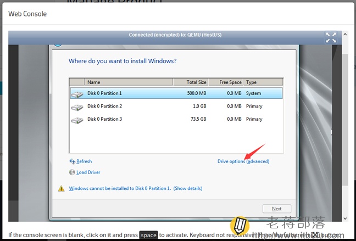This screenshot has width=356, height=241.
Task: Click the Primary type of Partition 3
Action: 254,119
